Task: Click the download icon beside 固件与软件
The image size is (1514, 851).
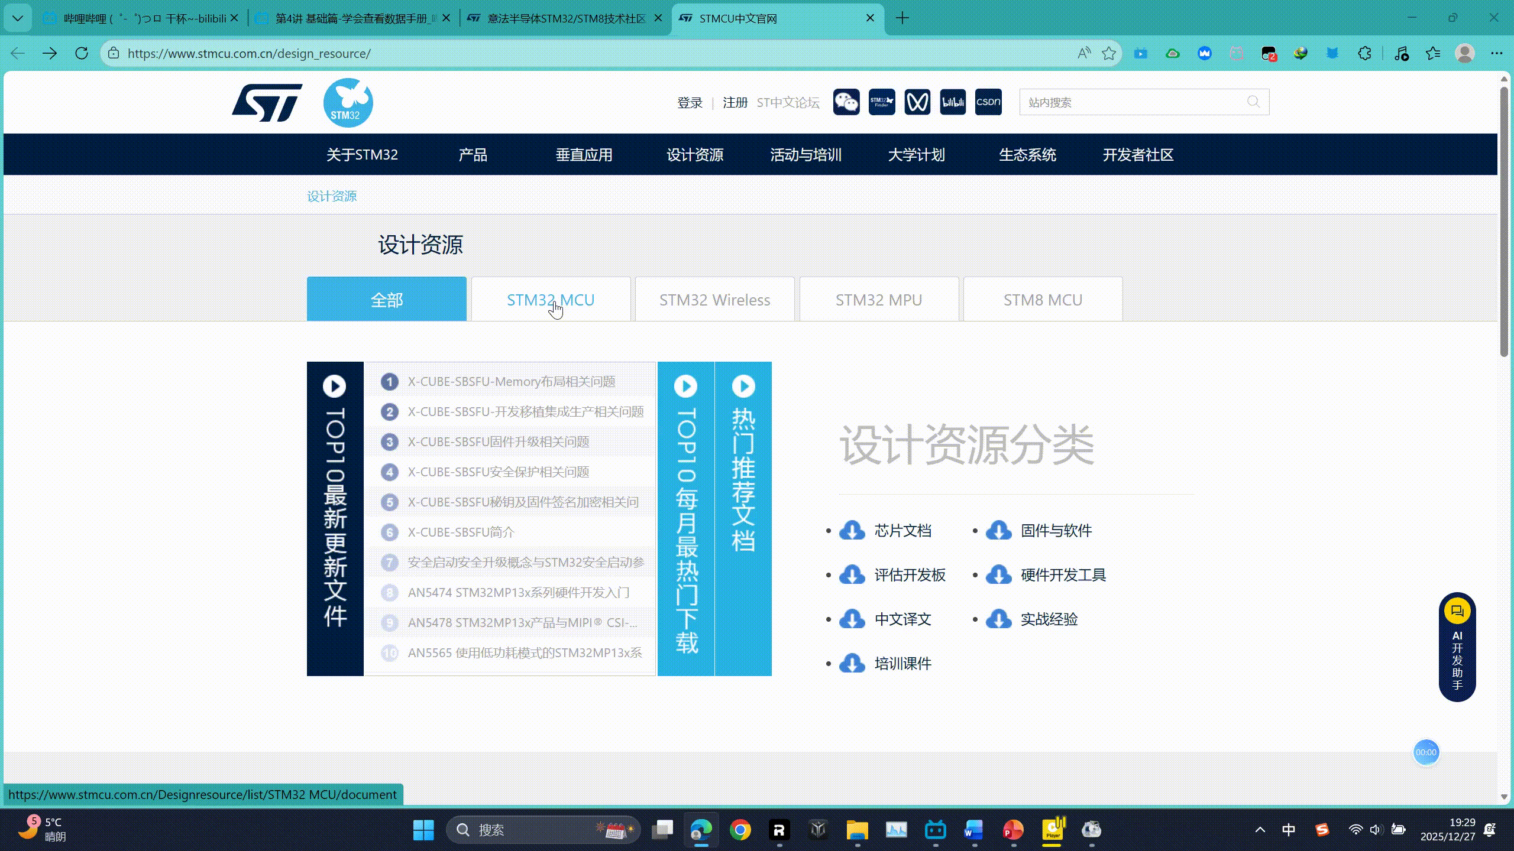Action: tap(999, 531)
